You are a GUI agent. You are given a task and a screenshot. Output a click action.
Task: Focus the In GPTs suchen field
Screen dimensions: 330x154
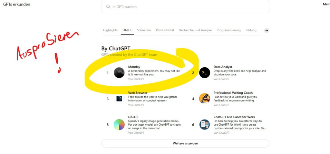185,6
